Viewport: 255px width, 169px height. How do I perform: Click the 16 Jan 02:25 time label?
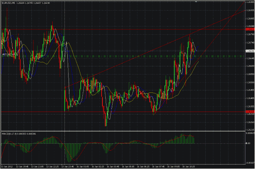98,167
